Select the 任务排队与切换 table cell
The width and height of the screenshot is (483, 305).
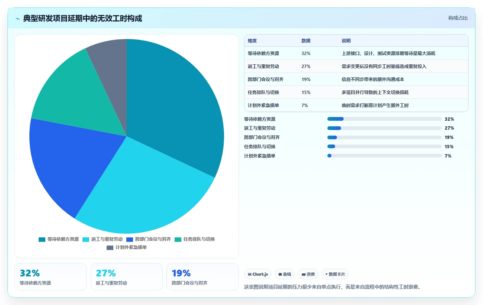263,93
